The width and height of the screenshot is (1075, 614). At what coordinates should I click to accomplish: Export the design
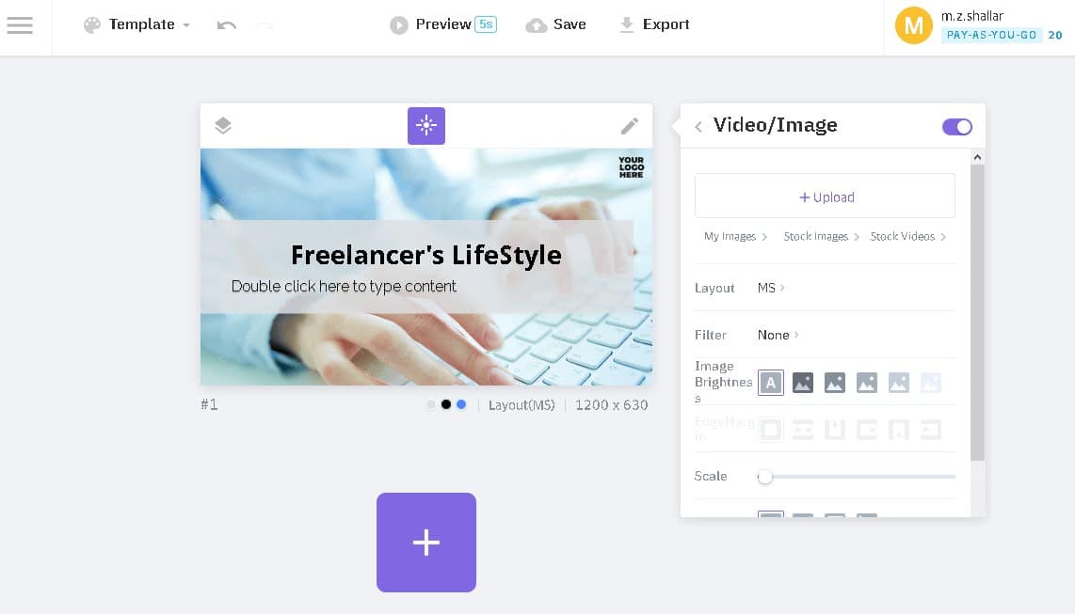[654, 24]
